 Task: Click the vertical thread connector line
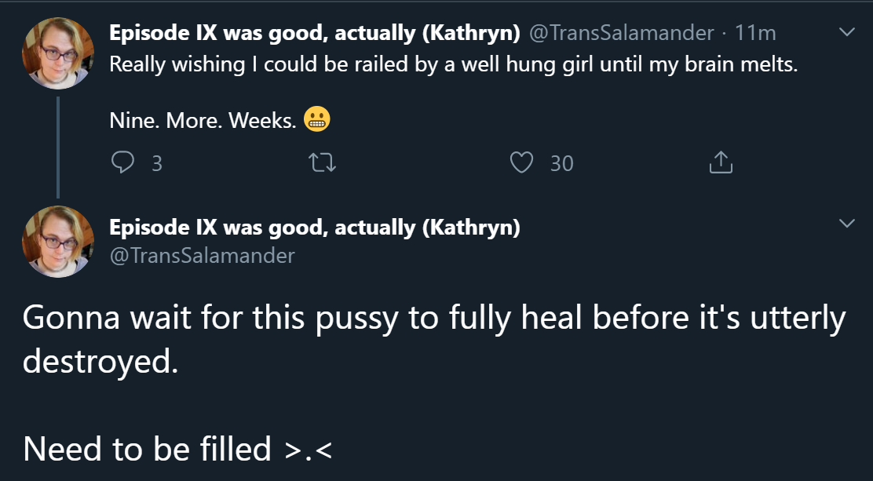(x=58, y=145)
